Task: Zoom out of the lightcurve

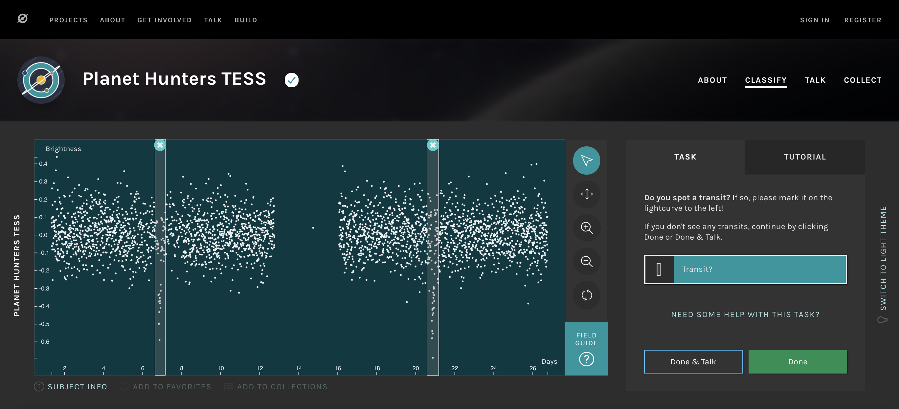Action: coord(586,261)
